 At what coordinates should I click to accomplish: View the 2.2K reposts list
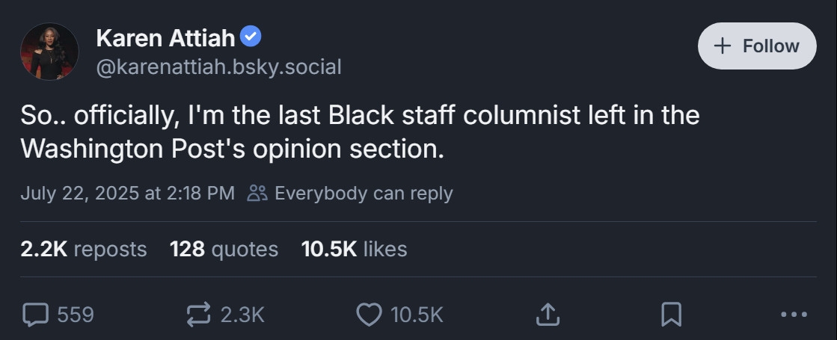[x=84, y=249]
